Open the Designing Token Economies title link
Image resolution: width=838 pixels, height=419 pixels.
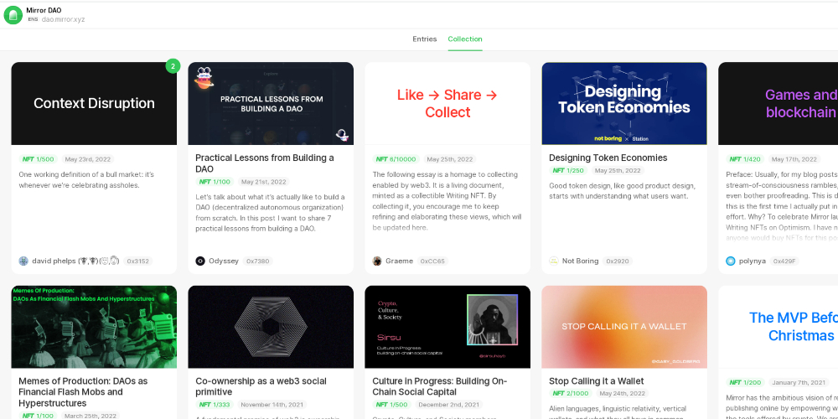pos(608,158)
